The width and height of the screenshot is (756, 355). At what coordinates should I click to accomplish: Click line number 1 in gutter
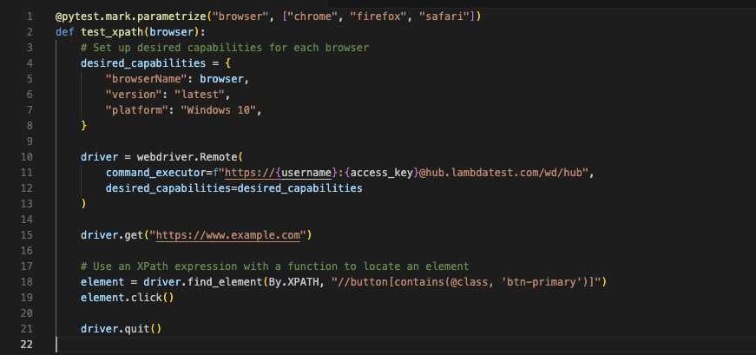pos(30,16)
